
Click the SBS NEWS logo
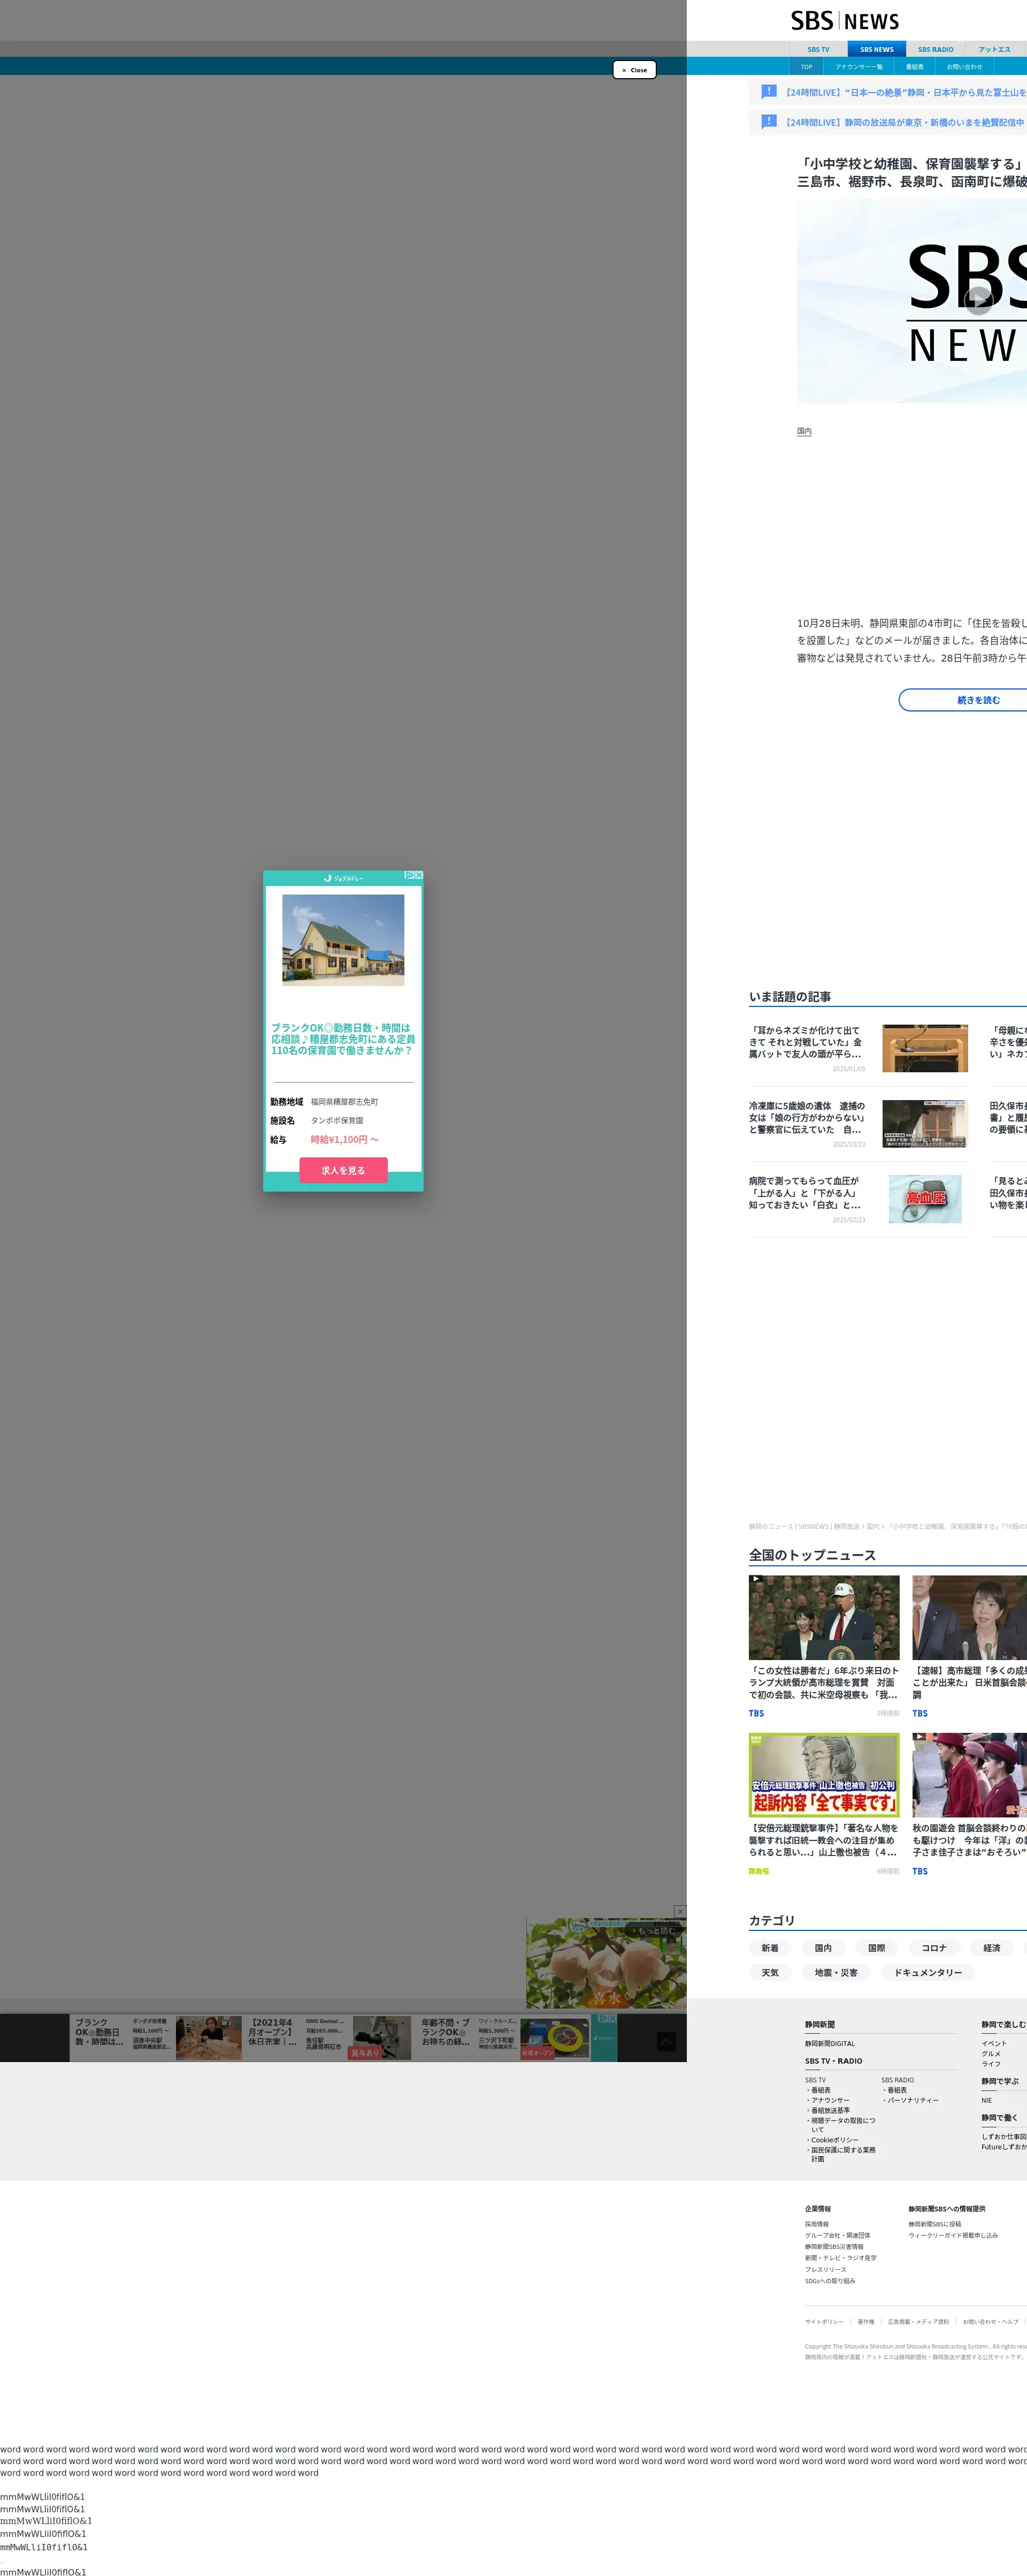(844, 21)
